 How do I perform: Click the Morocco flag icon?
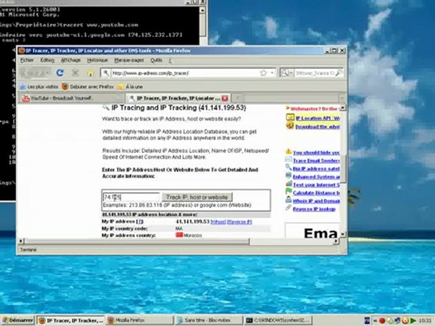(179, 235)
